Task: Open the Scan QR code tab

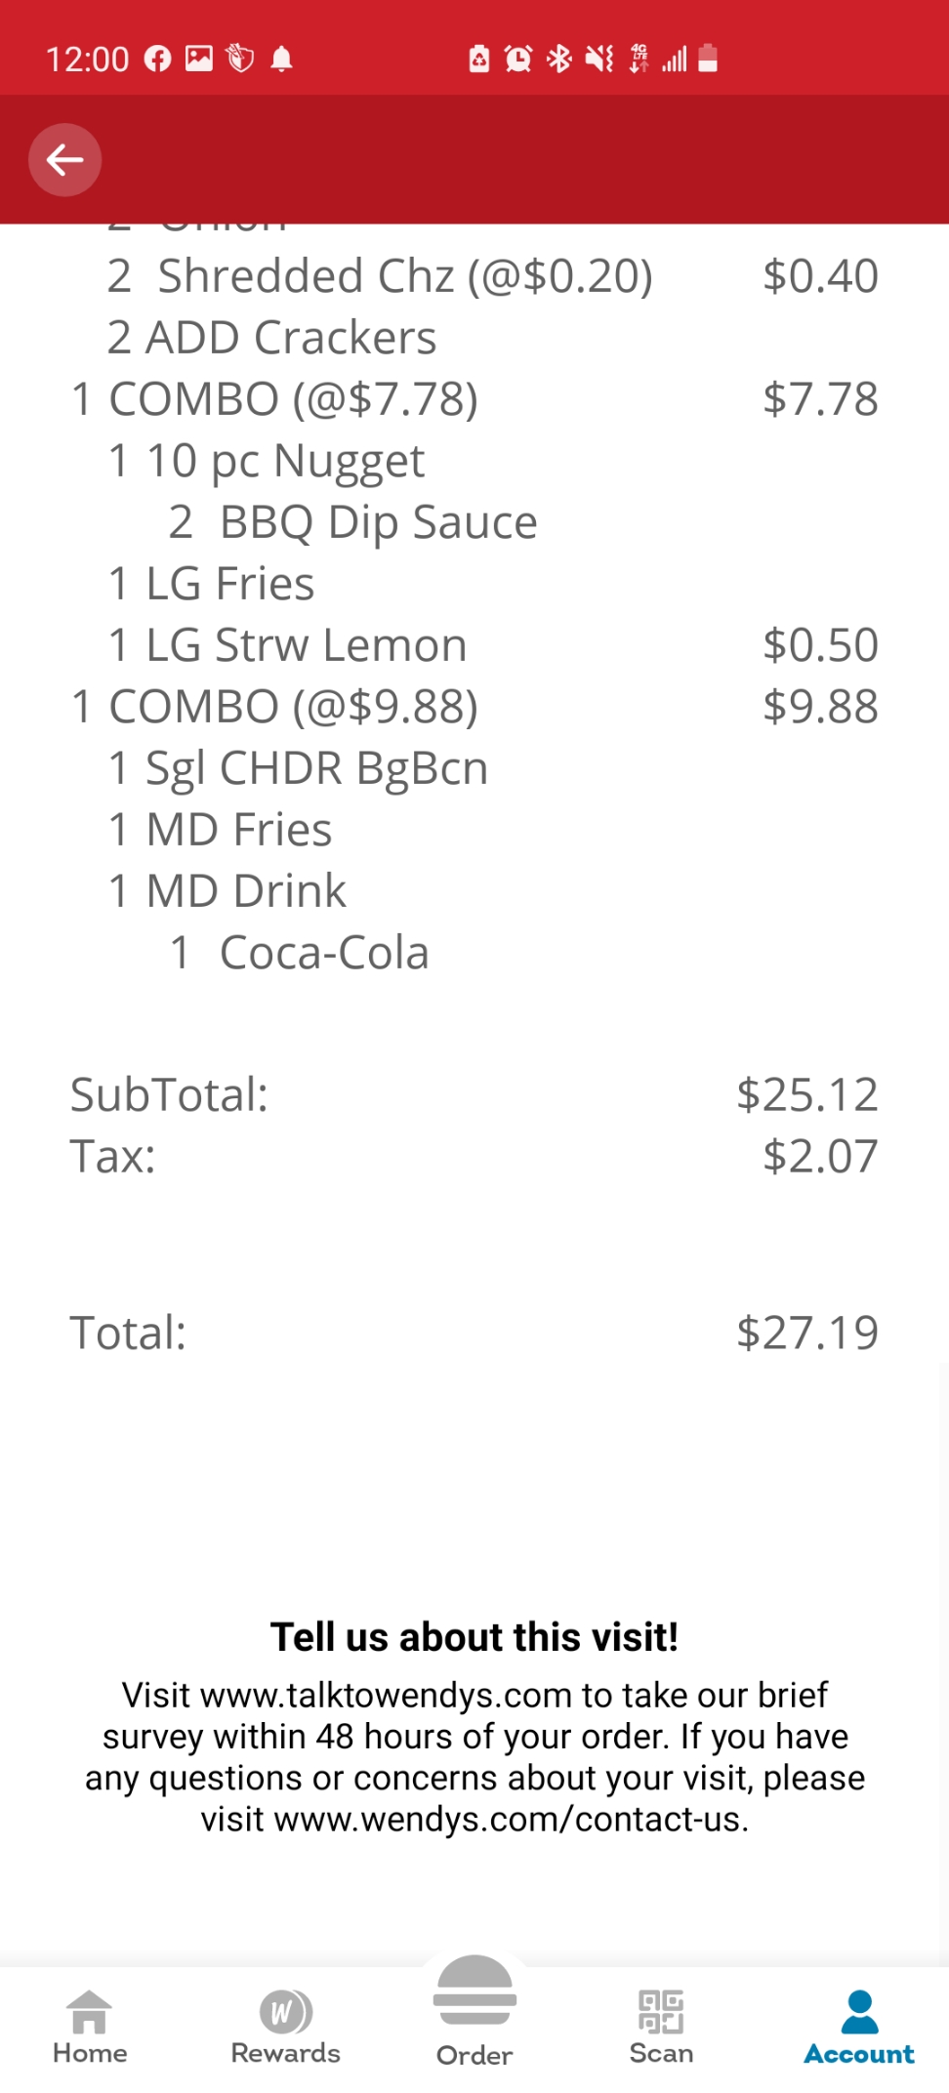Action: click(x=661, y=2026)
